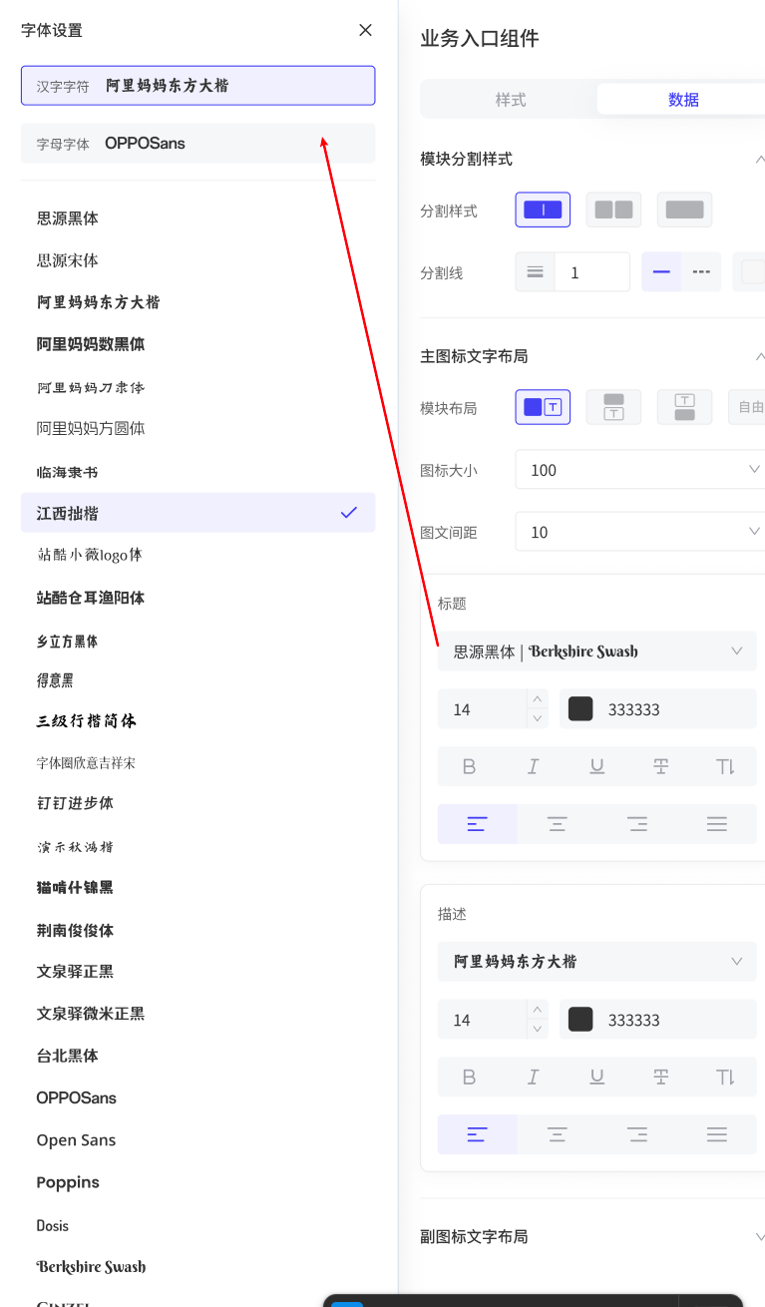
Task: Edit the 标题 font size 14
Action: (x=483, y=709)
